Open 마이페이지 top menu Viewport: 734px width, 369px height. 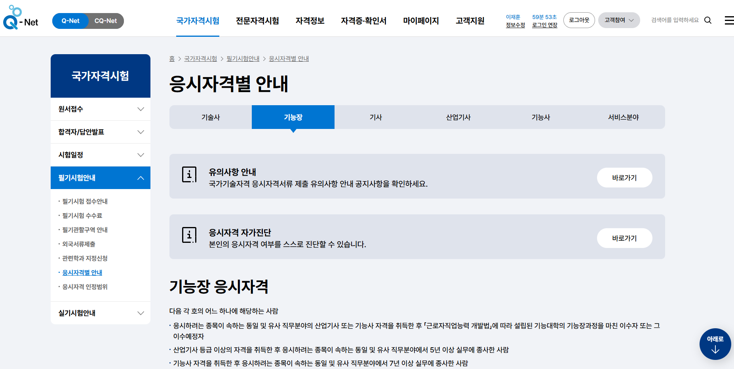421,21
